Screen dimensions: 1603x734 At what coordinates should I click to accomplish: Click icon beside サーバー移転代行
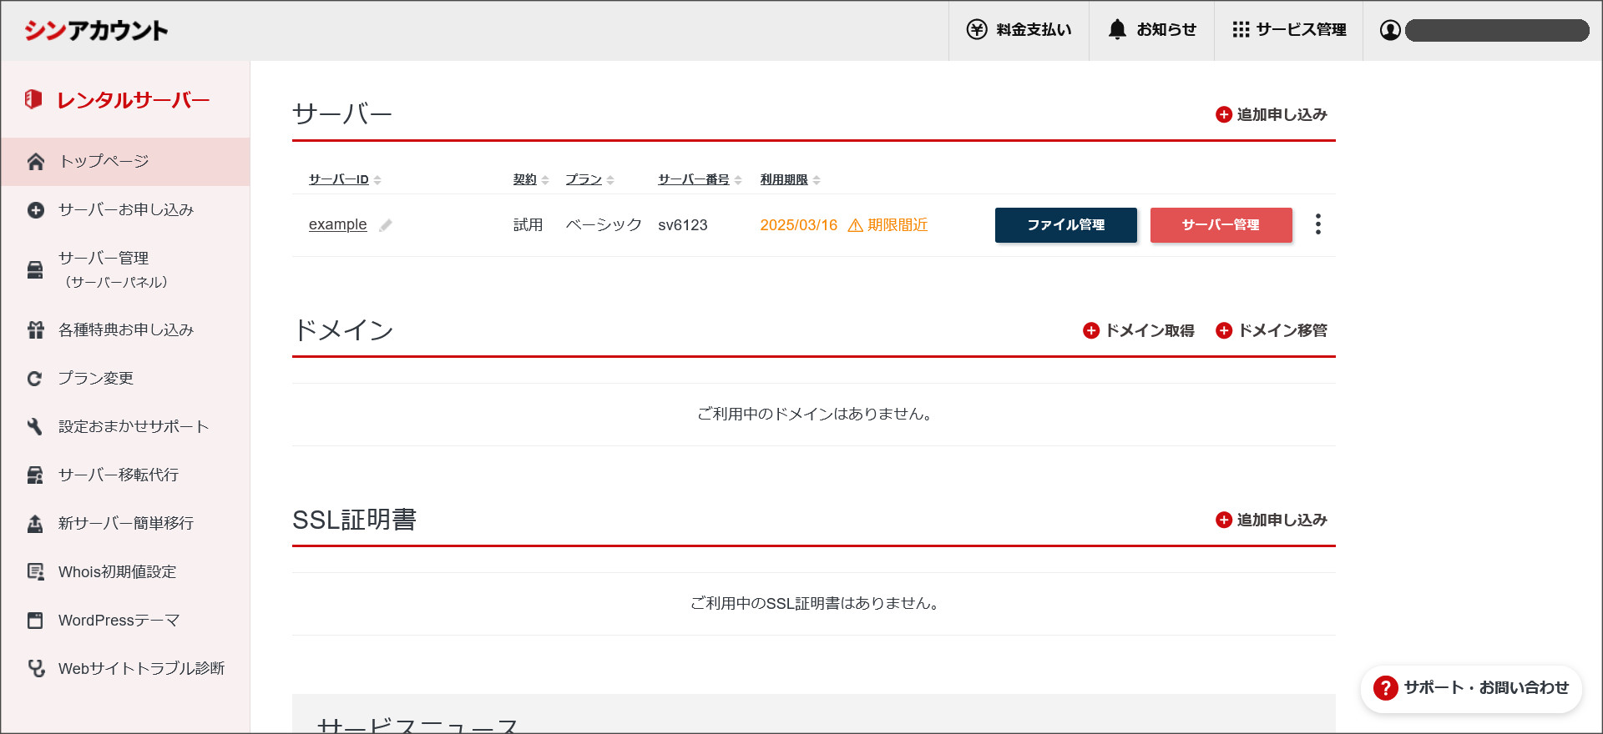35,475
